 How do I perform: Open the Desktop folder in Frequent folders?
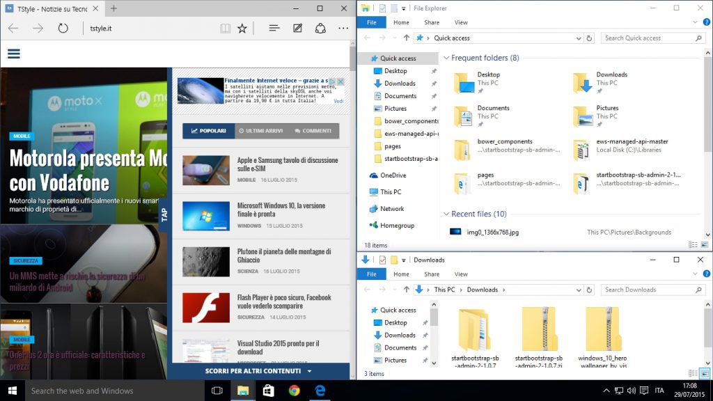point(478,82)
